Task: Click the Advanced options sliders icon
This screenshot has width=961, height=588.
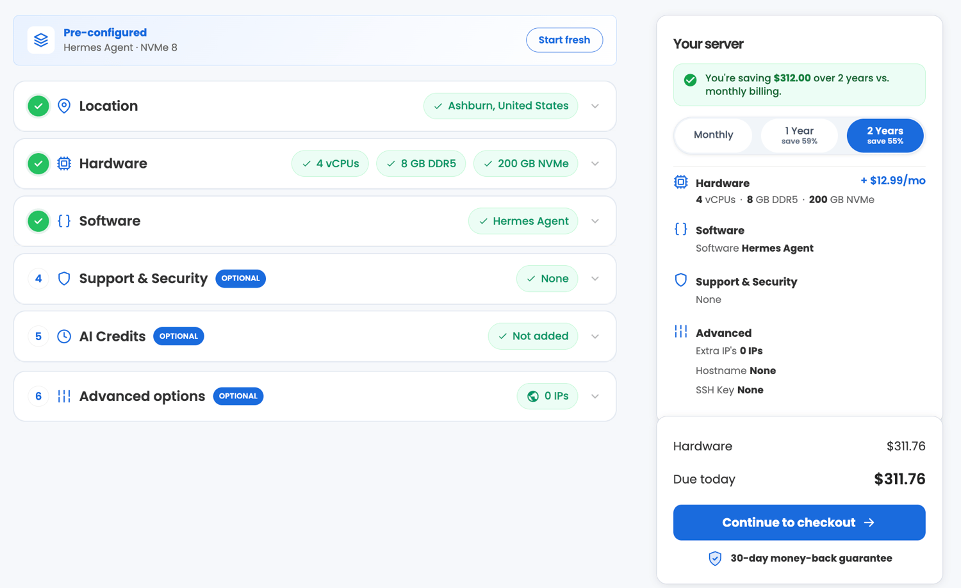Action: pos(64,396)
